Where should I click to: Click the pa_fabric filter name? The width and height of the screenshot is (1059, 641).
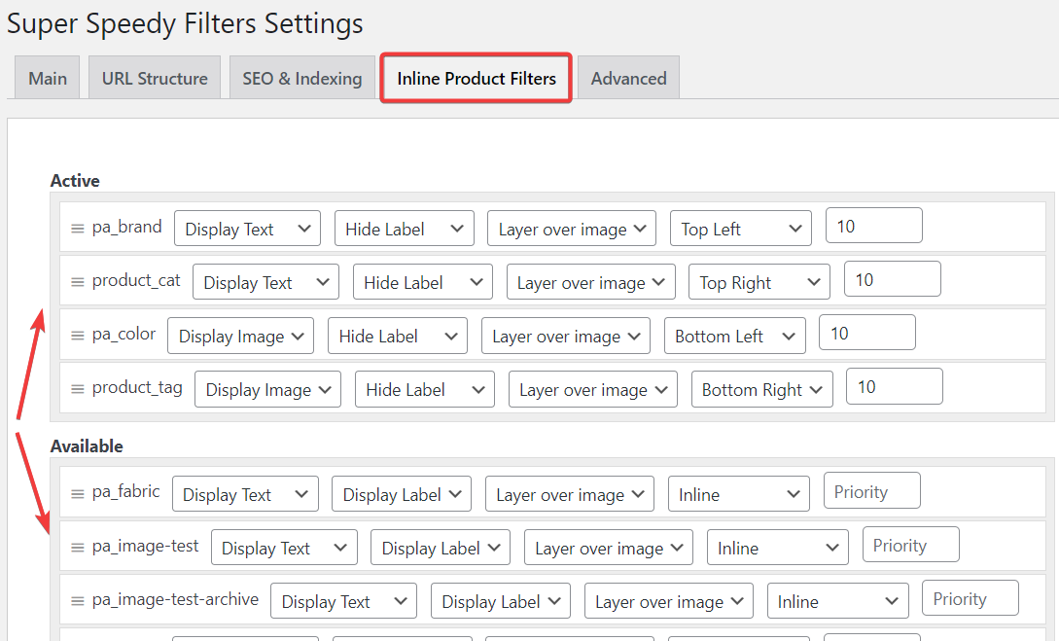(125, 491)
